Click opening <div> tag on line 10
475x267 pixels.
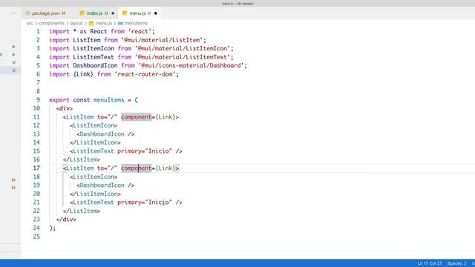point(65,108)
